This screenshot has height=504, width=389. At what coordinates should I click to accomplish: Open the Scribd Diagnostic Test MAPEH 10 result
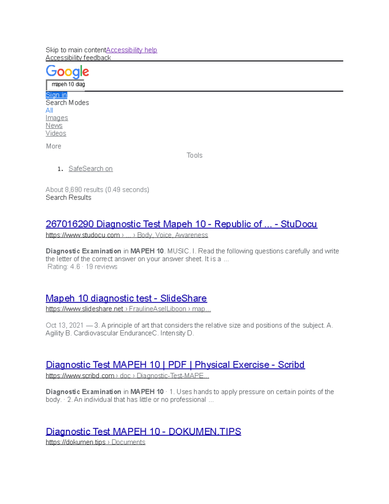coord(175,365)
